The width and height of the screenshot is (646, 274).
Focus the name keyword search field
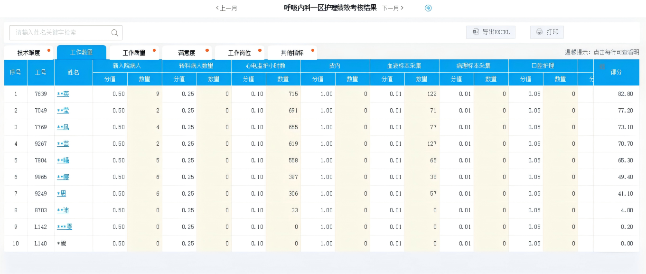coord(61,33)
